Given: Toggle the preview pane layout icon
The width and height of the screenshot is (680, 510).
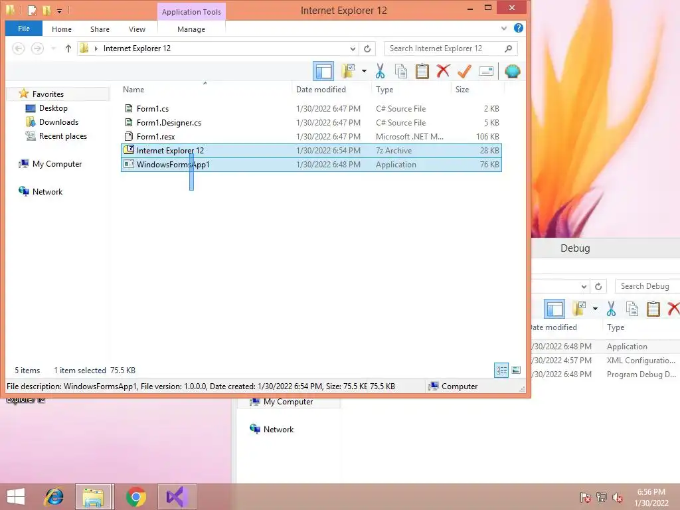Looking at the screenshot, I should [x=323, y=71].
